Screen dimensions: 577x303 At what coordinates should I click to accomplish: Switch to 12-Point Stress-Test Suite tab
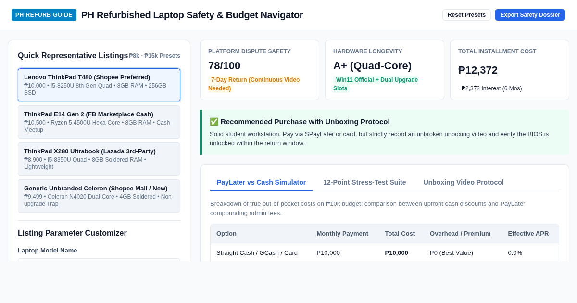click(x=364, y=182)
